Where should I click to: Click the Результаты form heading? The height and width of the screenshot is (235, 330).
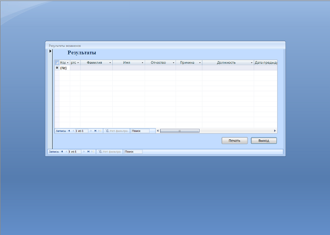(81, 53)
